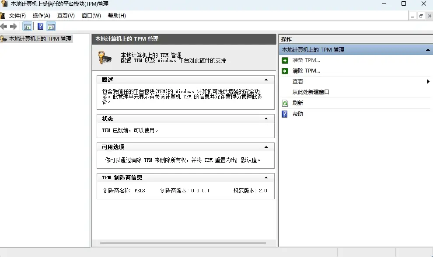The height and width of the screenshot is (257, 433).
Task: Open the 操作(A) menu
Action: tap(42, 16)
